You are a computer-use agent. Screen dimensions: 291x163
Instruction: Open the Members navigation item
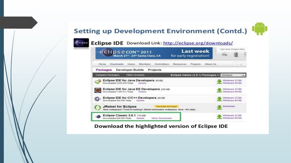145,64
